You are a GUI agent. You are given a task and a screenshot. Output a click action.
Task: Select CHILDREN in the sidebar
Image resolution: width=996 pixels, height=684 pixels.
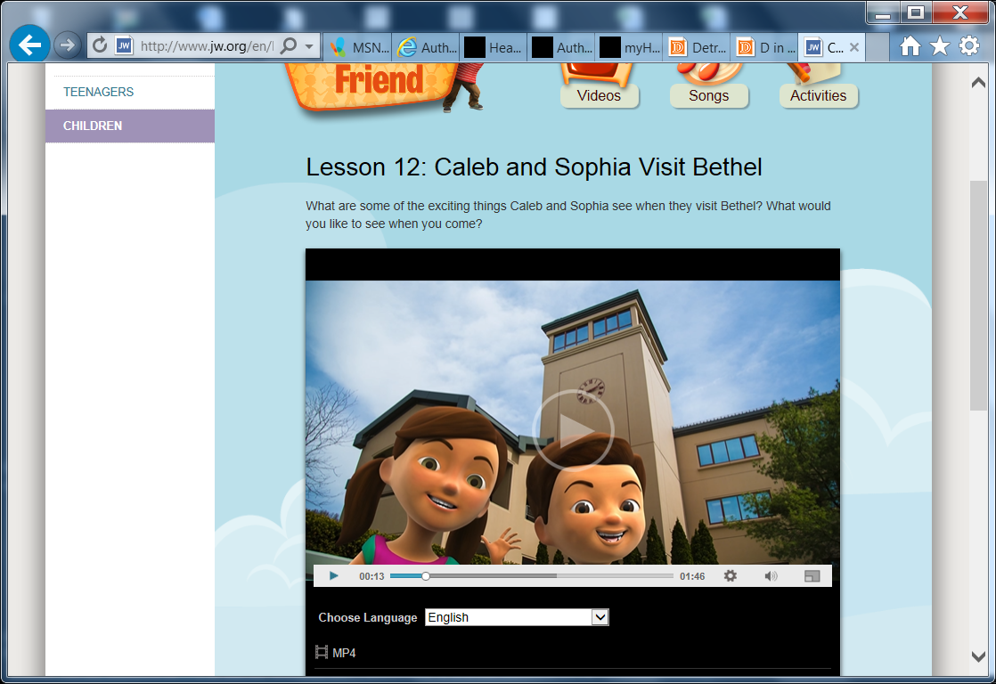tap(130, 126)
